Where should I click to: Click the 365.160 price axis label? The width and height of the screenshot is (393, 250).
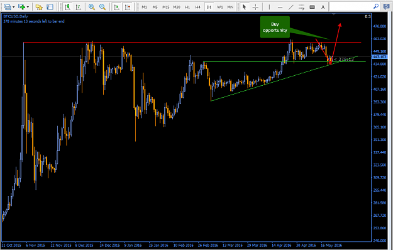[x=379, y=127]
